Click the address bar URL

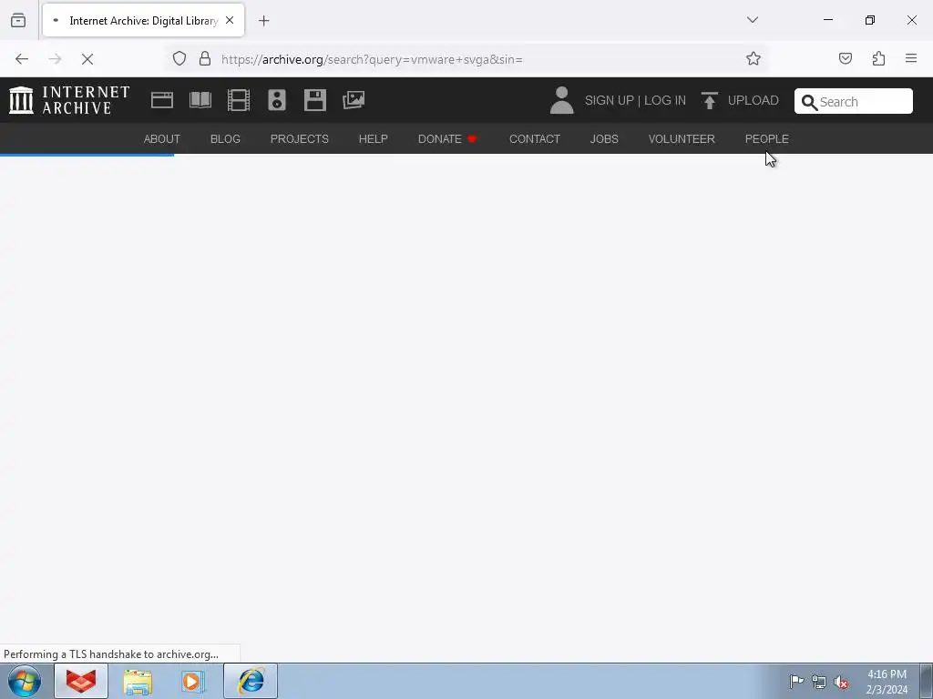click(x=372, y=59)
